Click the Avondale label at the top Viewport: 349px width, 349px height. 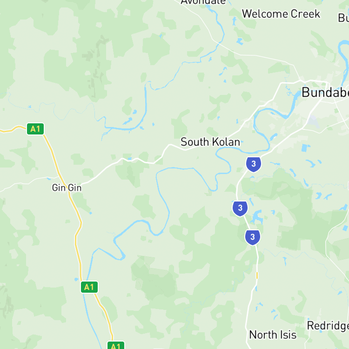203,2
